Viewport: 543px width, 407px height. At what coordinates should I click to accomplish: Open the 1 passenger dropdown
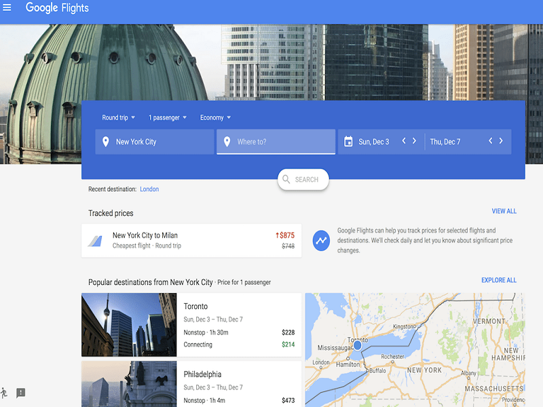(168, 117)
